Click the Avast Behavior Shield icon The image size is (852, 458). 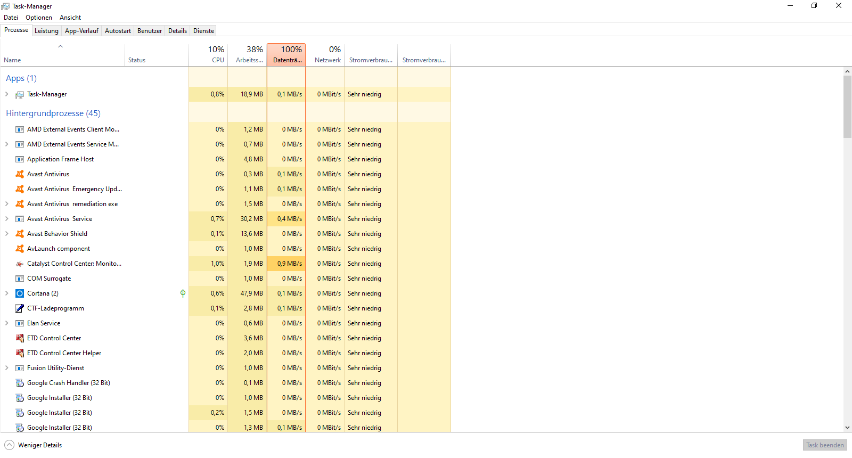click(x=20, y=234)
